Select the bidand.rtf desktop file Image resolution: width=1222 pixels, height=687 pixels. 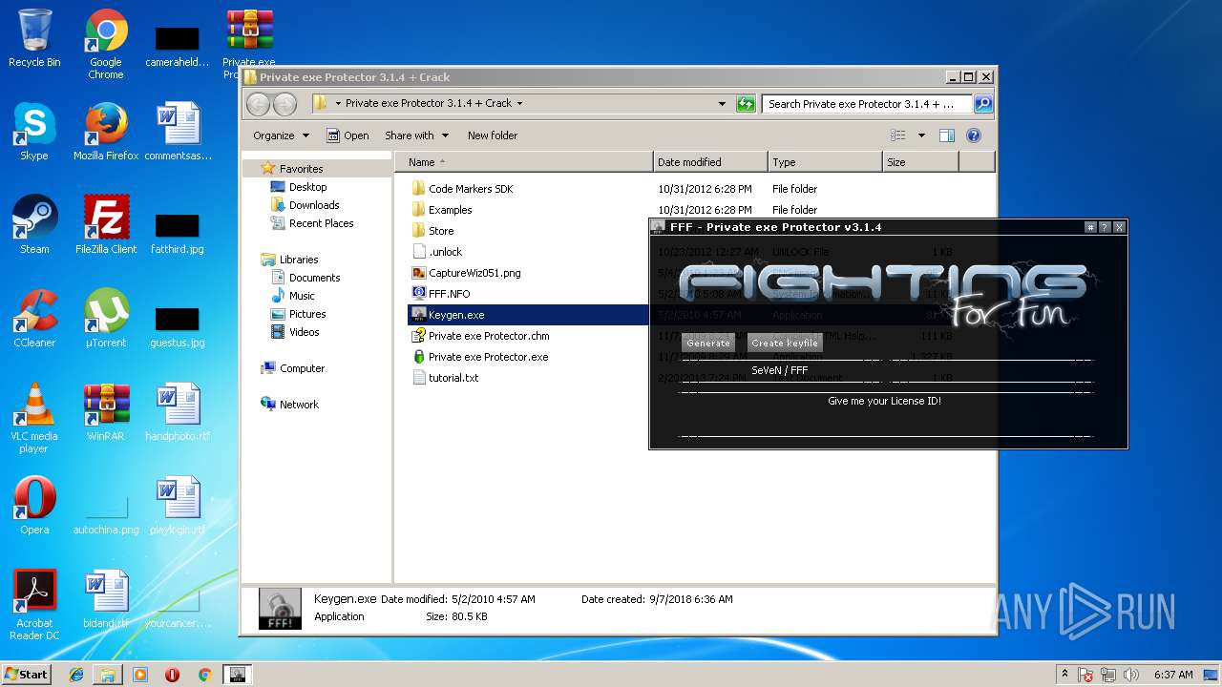click(106, 600)
